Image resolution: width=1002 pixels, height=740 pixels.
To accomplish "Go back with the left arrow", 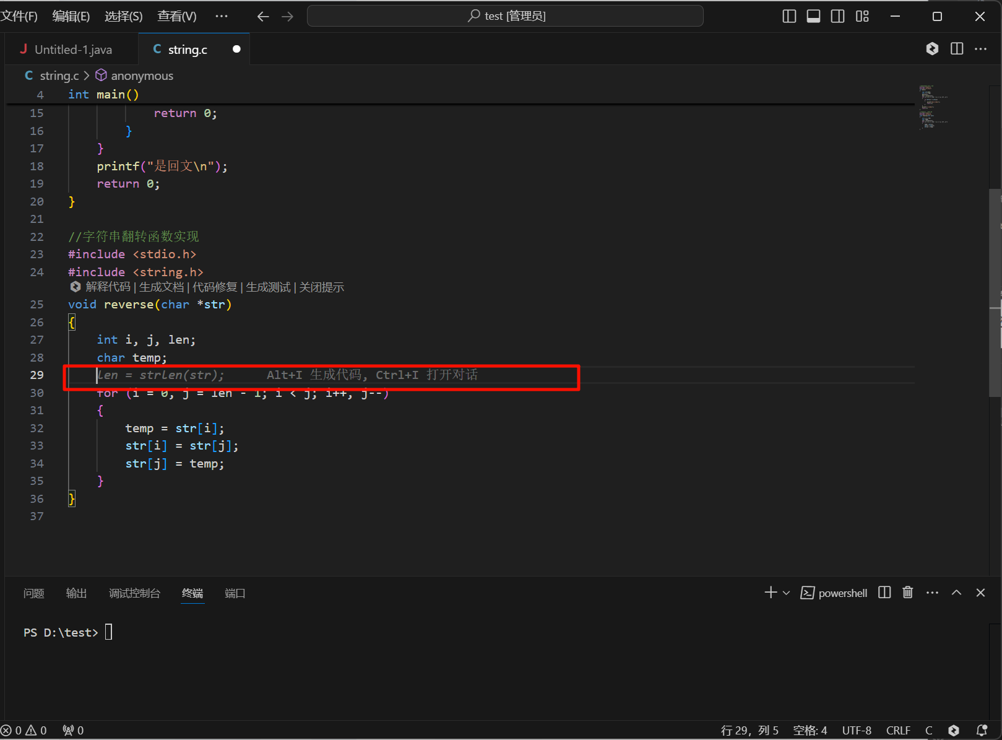I will point(263,16).
